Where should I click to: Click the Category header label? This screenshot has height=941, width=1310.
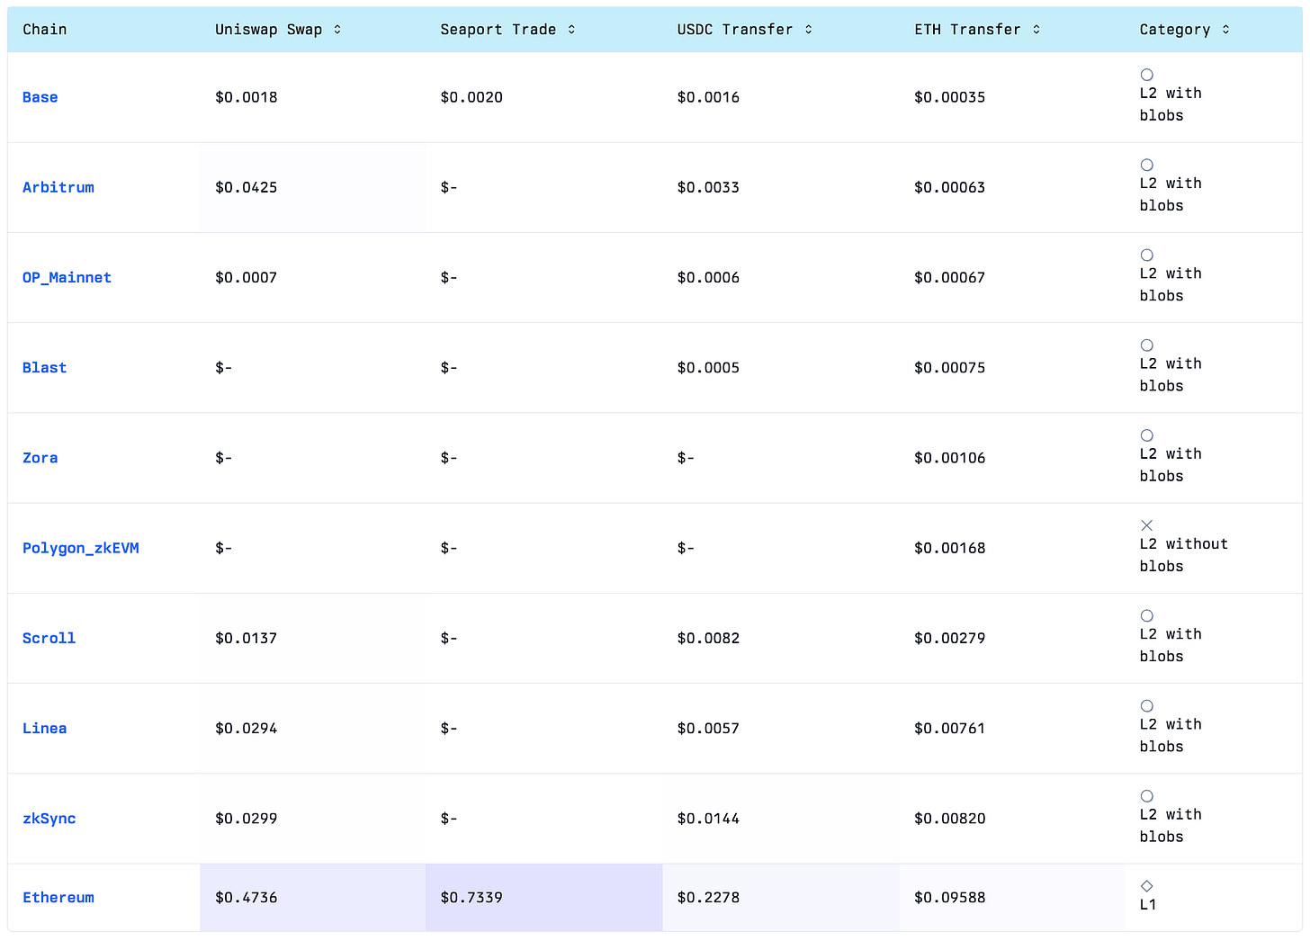(x=1175, y=30)
